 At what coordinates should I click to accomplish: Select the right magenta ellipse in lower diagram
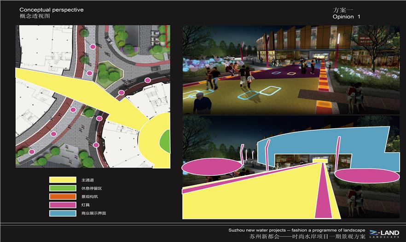click(x=365, y=175)
